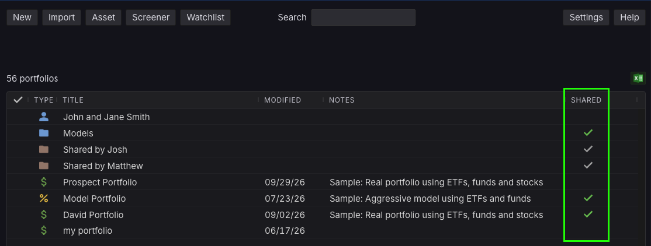
Task: Export portfolios with the Excel icon
Action: [x=638, y=78]
